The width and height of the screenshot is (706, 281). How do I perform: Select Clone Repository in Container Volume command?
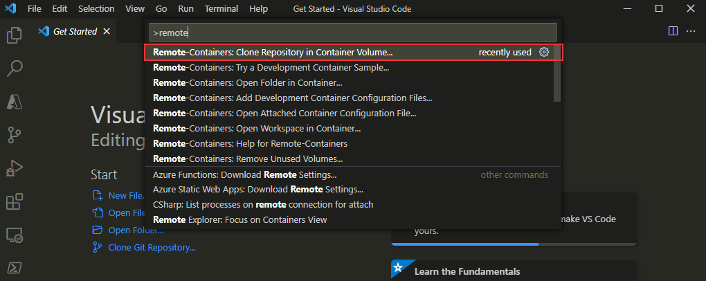354,52
